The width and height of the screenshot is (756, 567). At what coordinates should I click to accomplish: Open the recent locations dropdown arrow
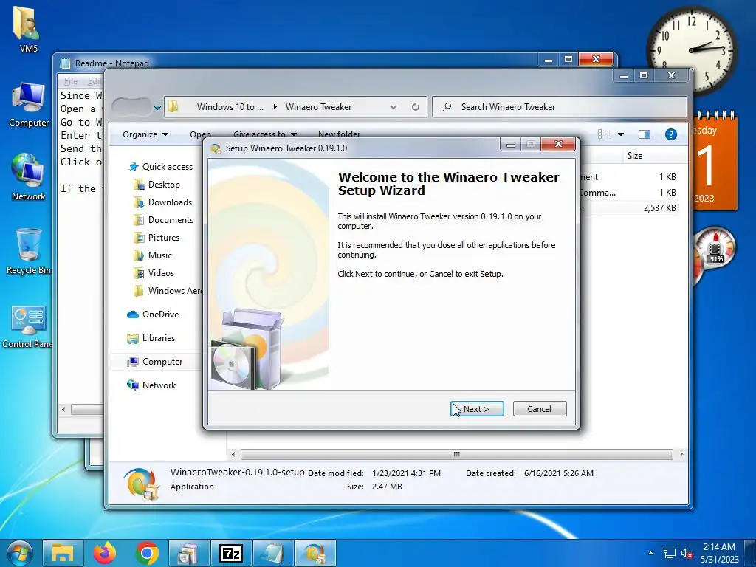157,107
